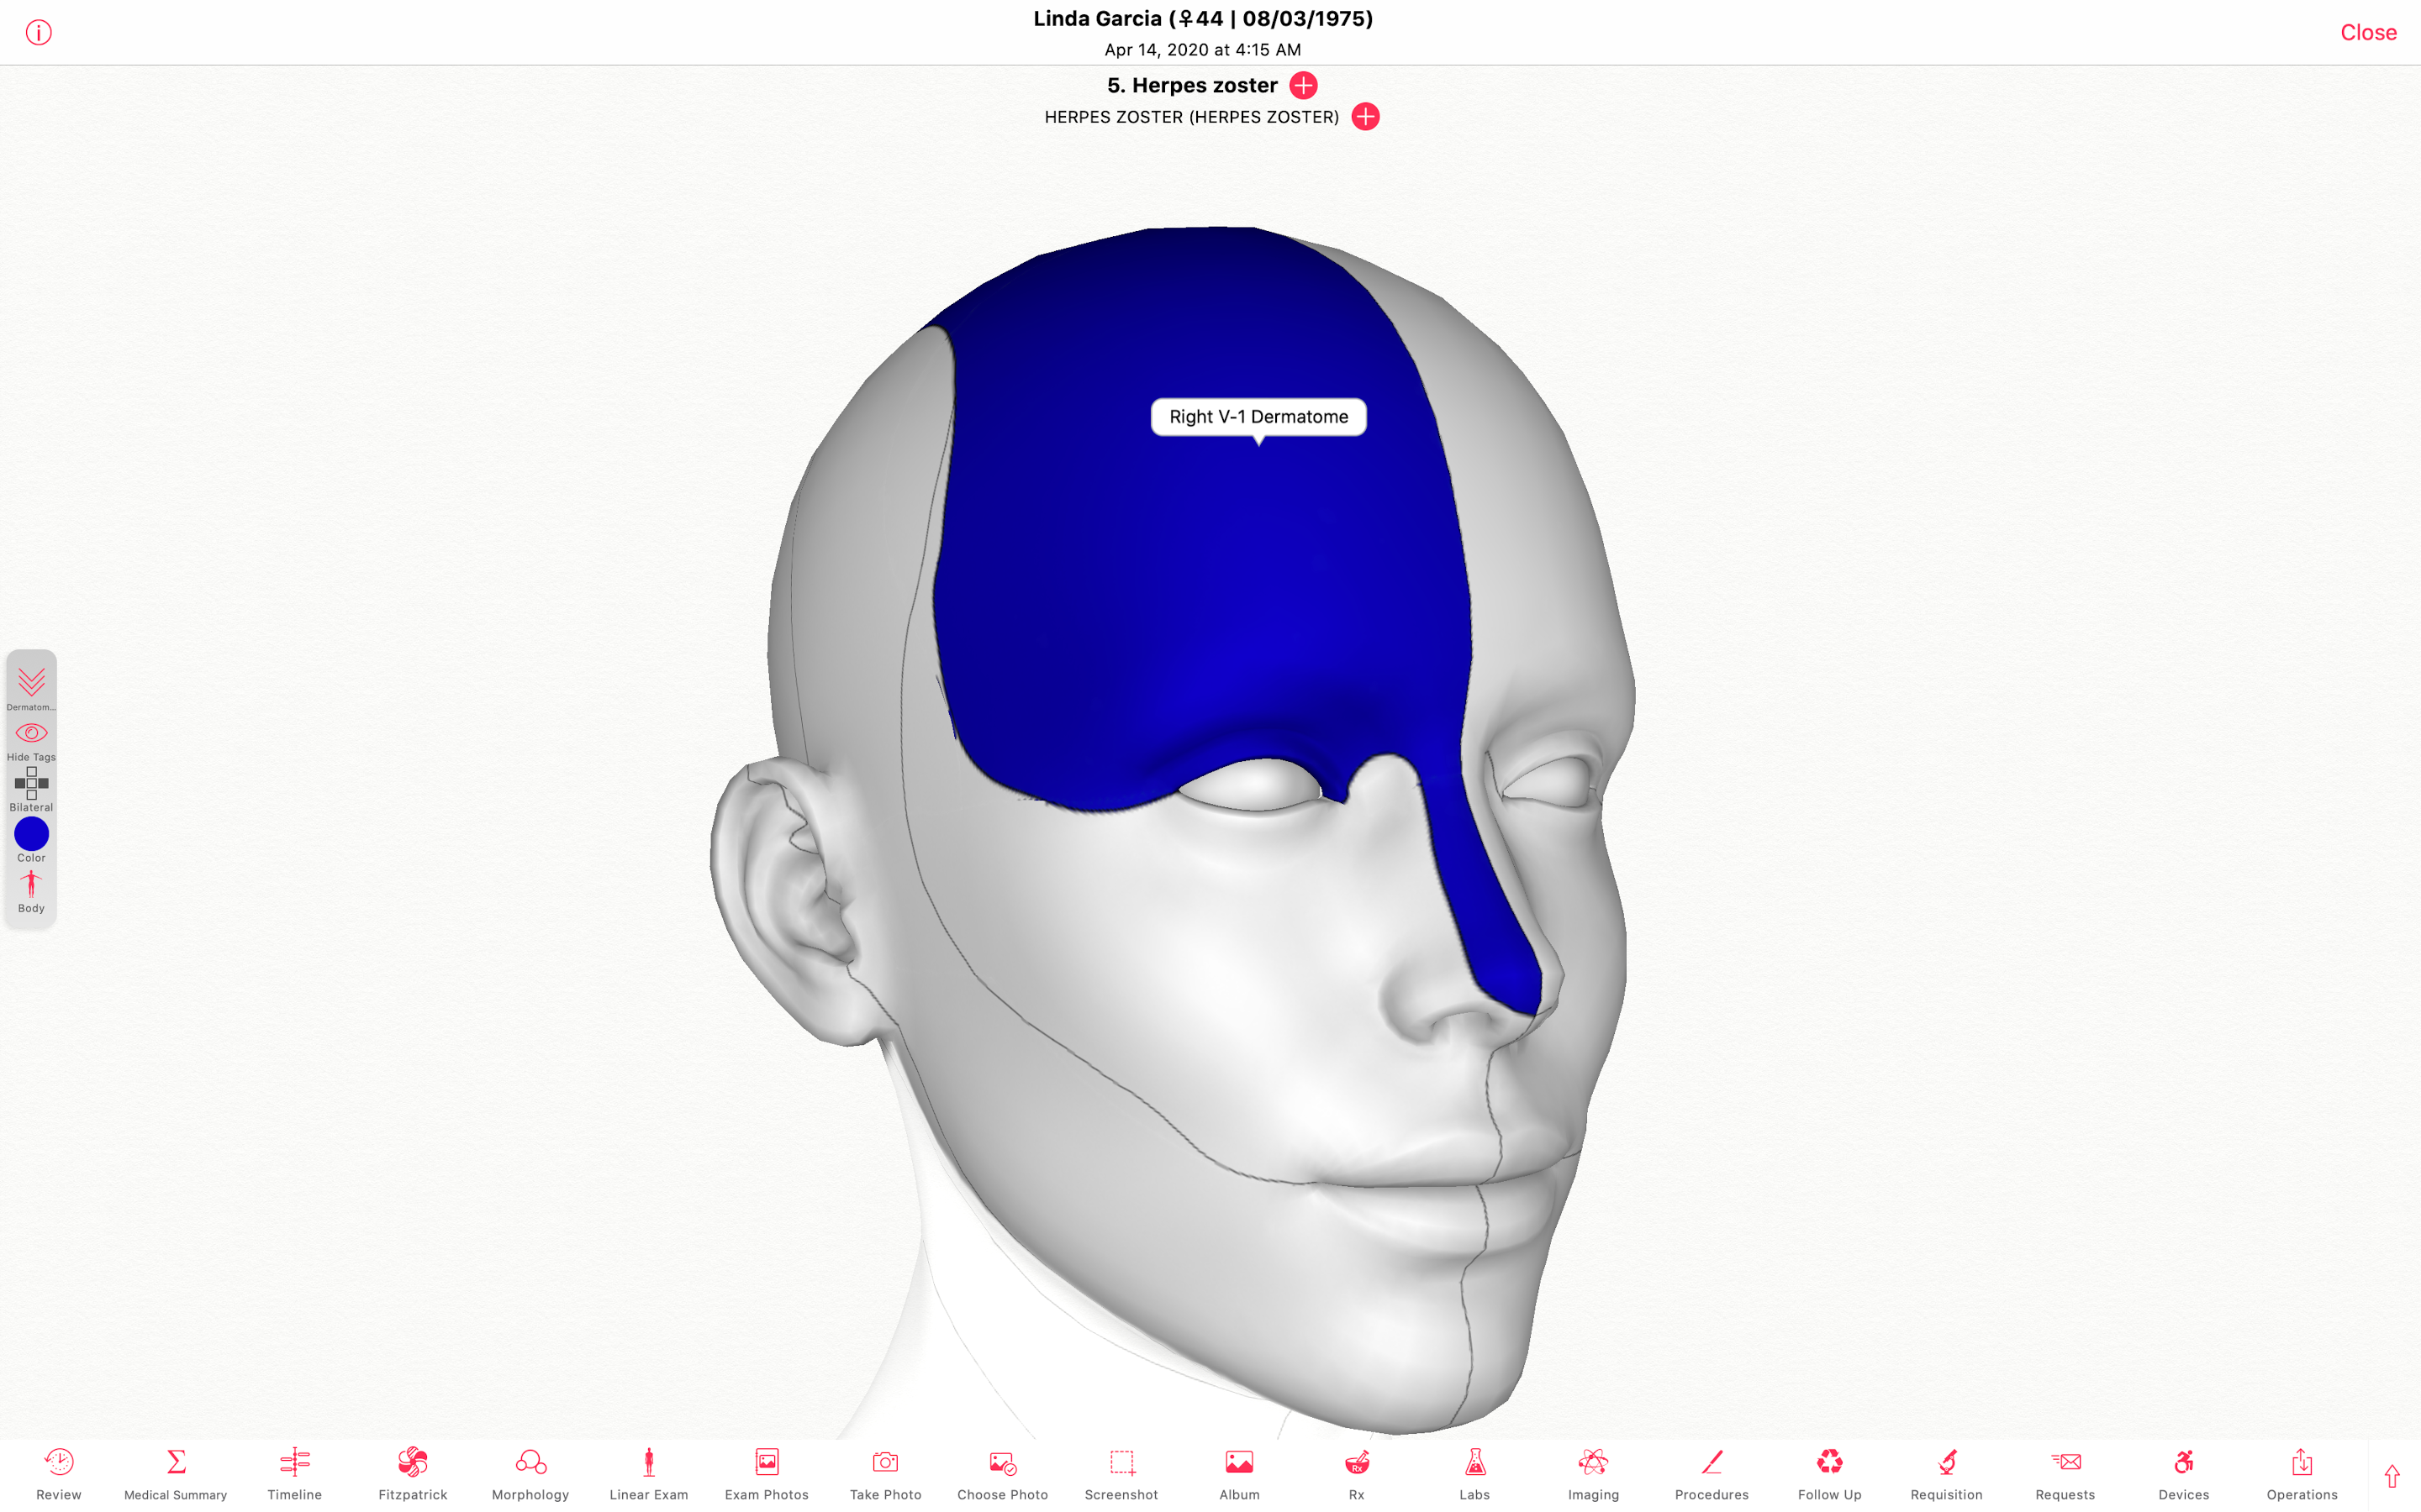Open the Rx prescriptions tool
Image resolution: width=2421 pixels, height=1512 pixels.
(1357, 1473)
